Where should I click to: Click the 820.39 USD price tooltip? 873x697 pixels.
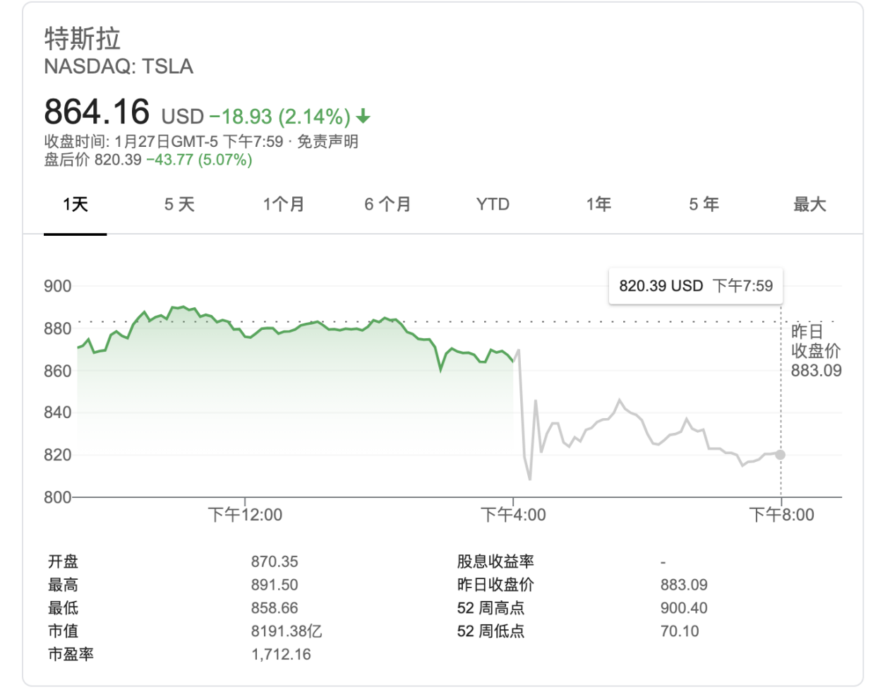point(696,286)
